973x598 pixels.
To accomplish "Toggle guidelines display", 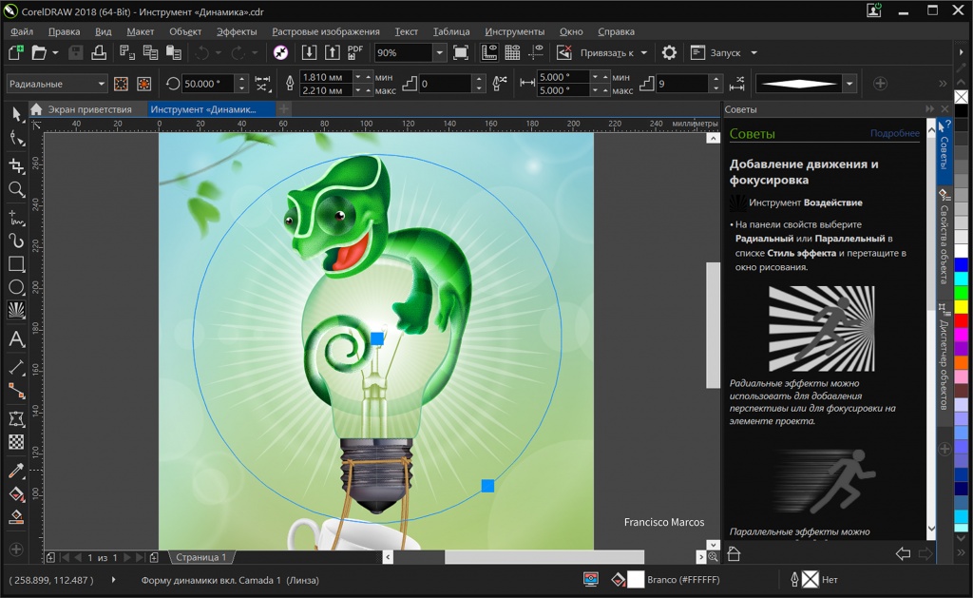I will coord(536,53).
